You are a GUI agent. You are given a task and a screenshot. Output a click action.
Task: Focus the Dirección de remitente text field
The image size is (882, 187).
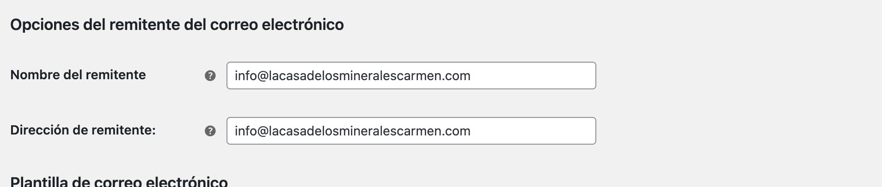(411, 131)
